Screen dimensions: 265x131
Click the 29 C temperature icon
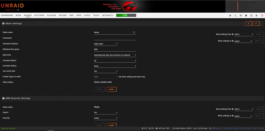[x=149, y=128]
